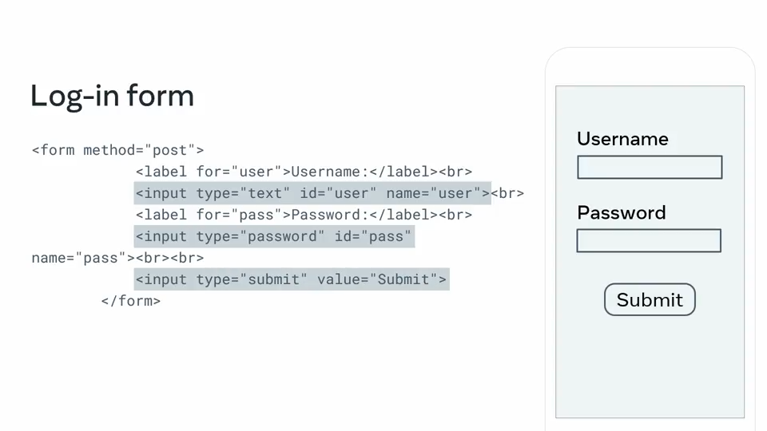Viewport: 767px width, 431px height.
Task: Click the Password input field
Action: click(x=649, y=240)
